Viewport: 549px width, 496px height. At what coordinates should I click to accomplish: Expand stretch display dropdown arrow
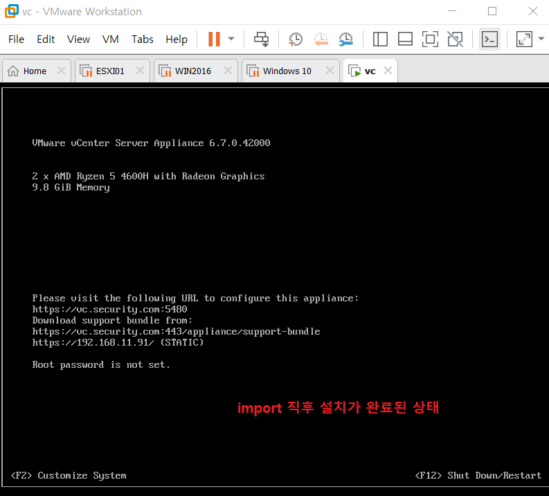click(541, 39)
